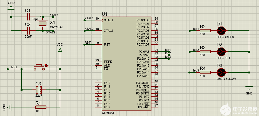This screenshot has width=259, height=116.
Task: Click the red LED D2 symbol
Action: [x=221, y=51]
